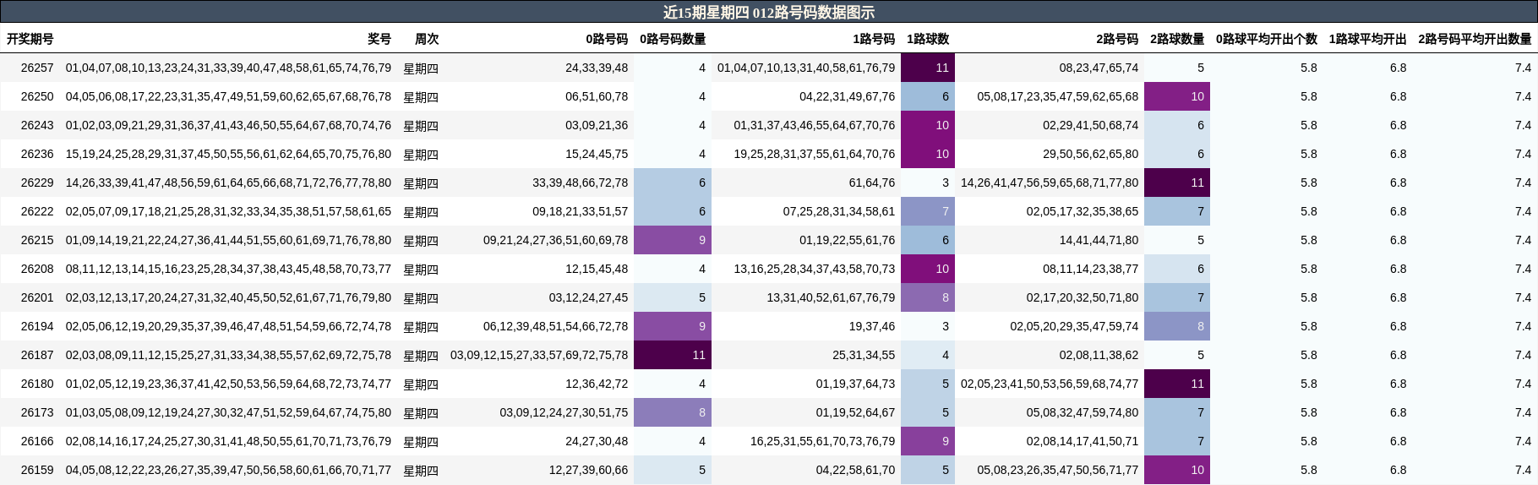Select the 1路球数 9 cell in row 26166
The width and height of the screenshot is (1538, 485).
[x=928, y=441]
